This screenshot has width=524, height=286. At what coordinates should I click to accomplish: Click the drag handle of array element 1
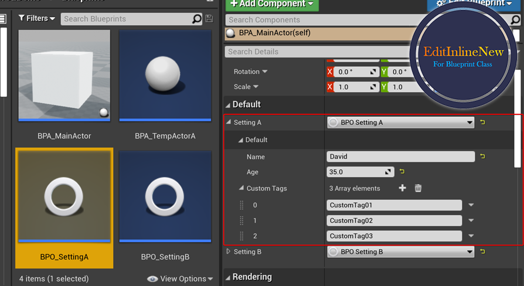point(241,220)
